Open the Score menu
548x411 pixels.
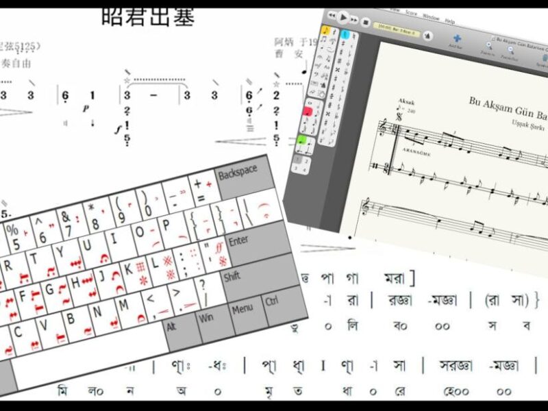[x=411, y=12]
